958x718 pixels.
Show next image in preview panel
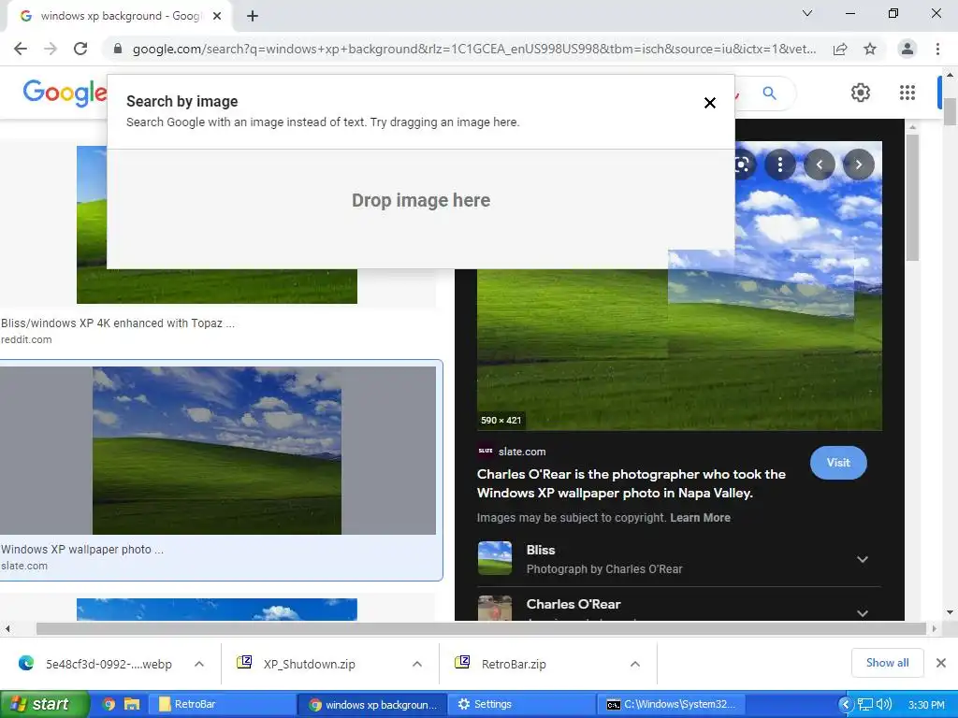click(x=859, y=165)
